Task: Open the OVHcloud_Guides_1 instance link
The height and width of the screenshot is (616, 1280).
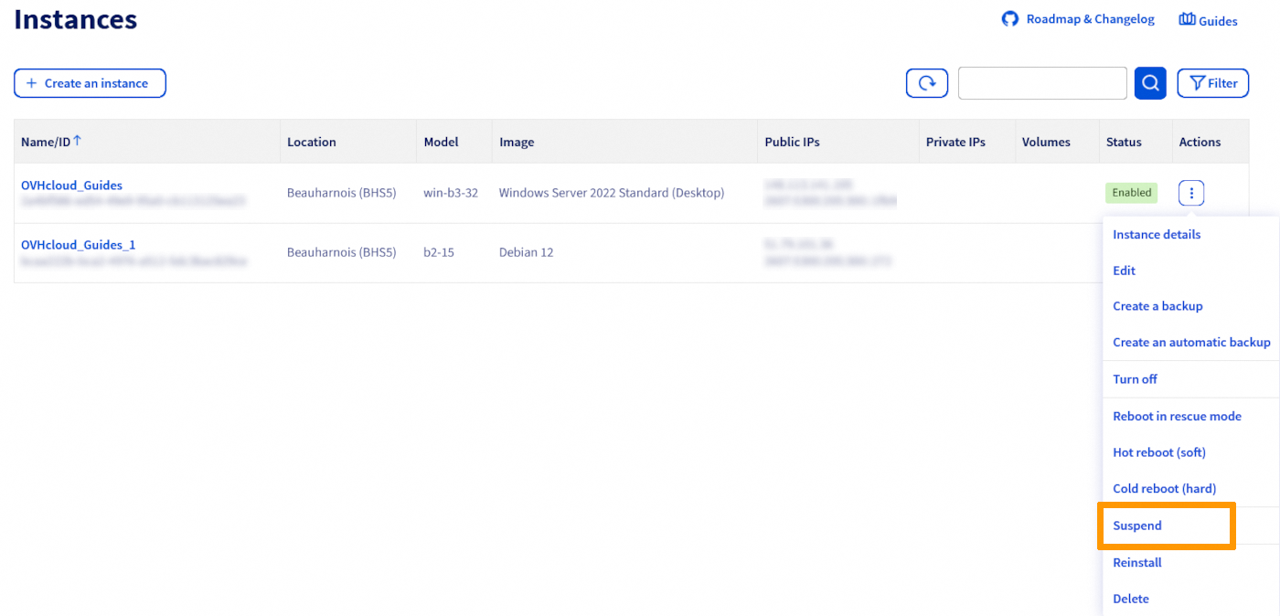Action: pos(78,245)
